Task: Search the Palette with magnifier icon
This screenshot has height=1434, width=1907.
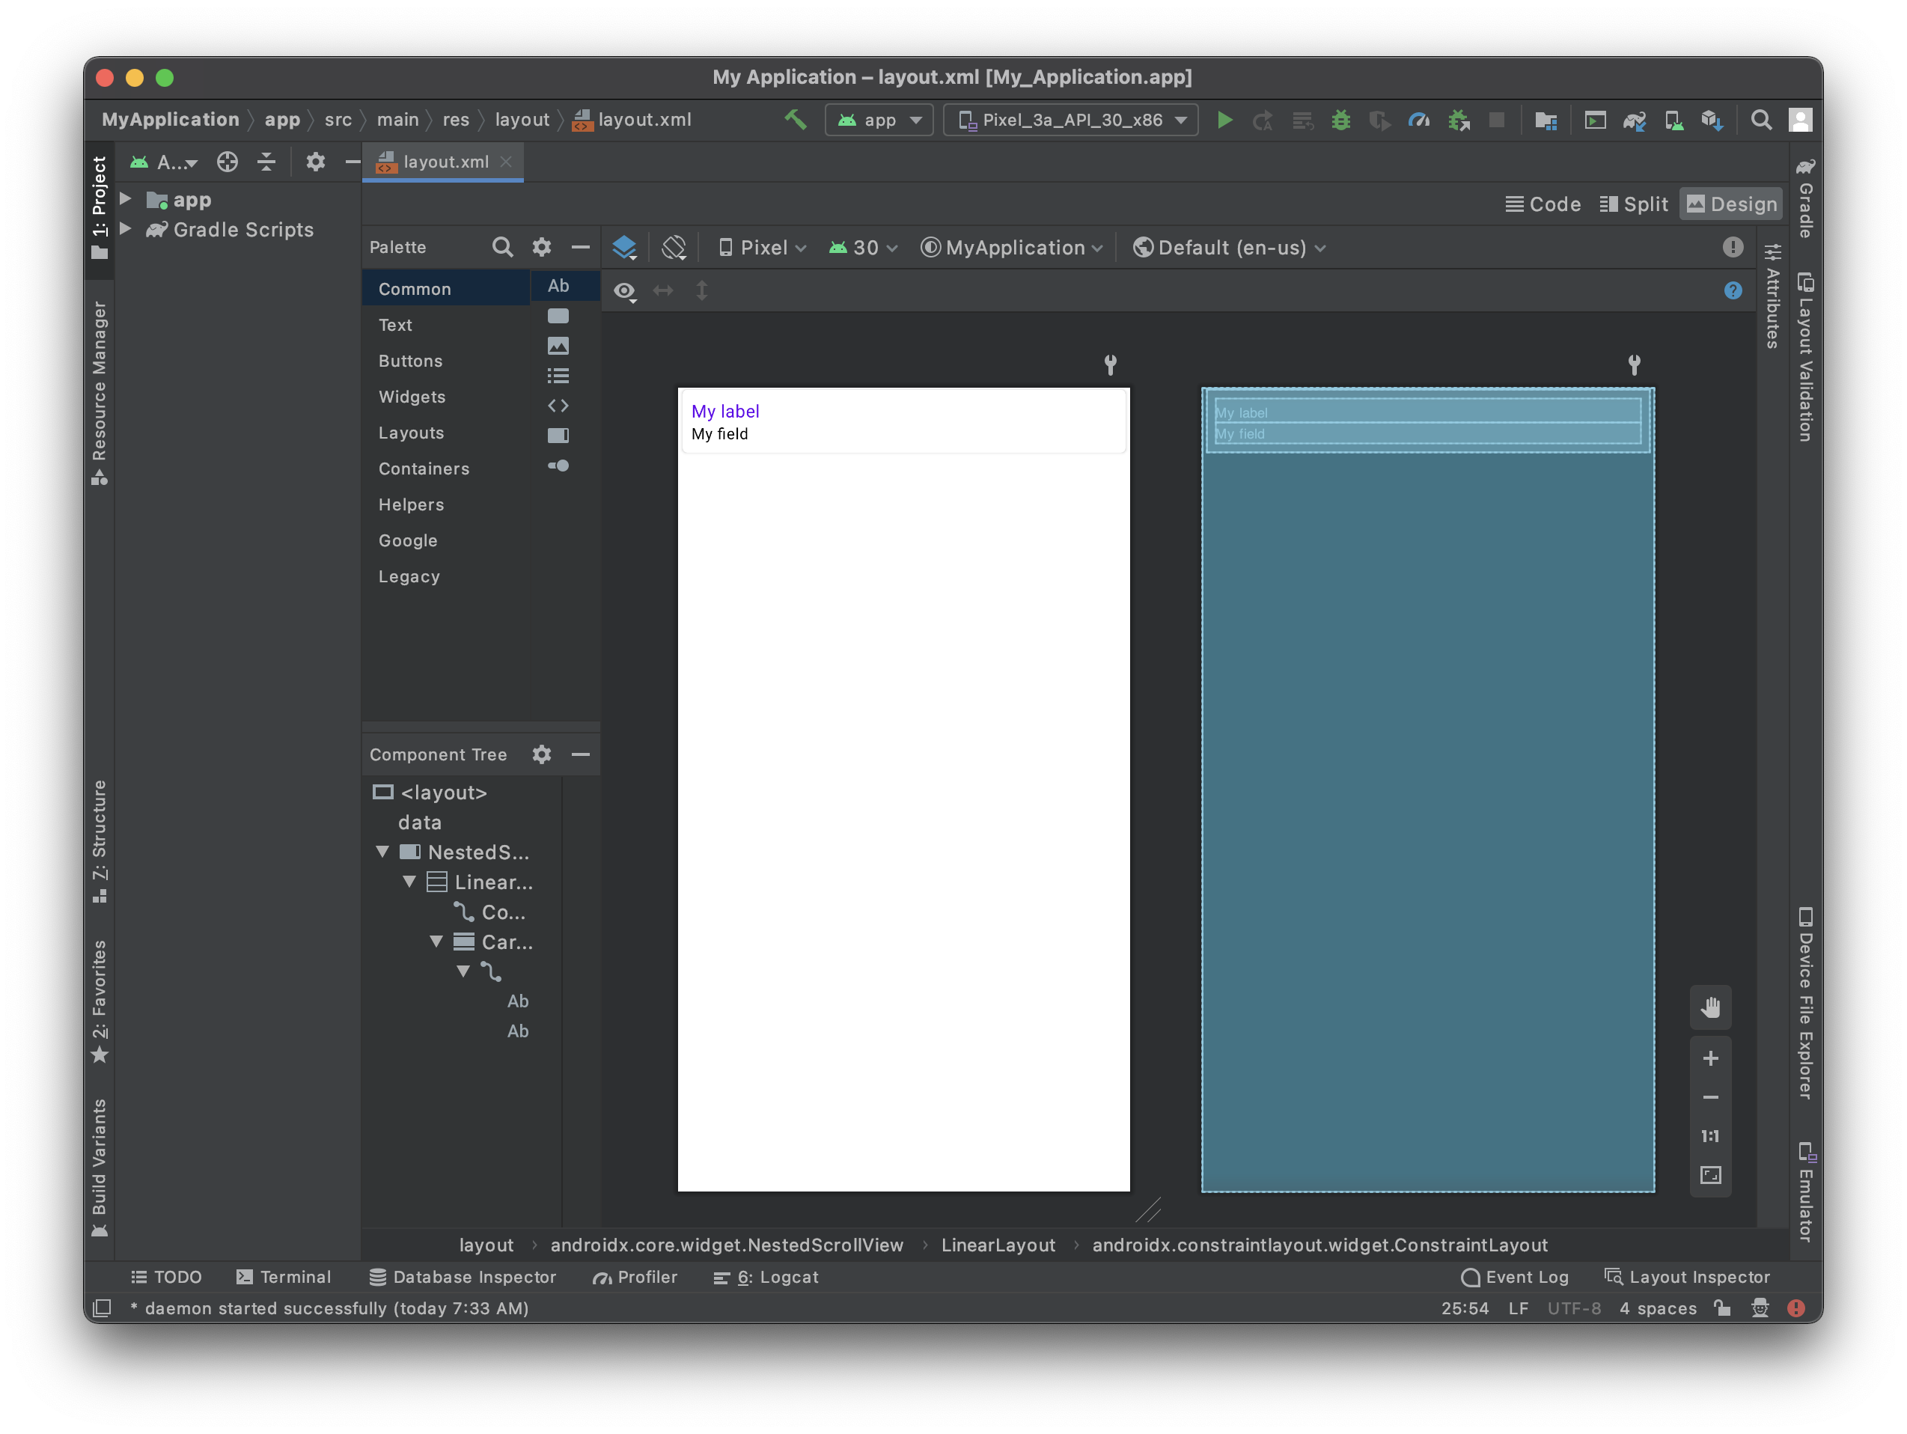Action: coord(503,248)
